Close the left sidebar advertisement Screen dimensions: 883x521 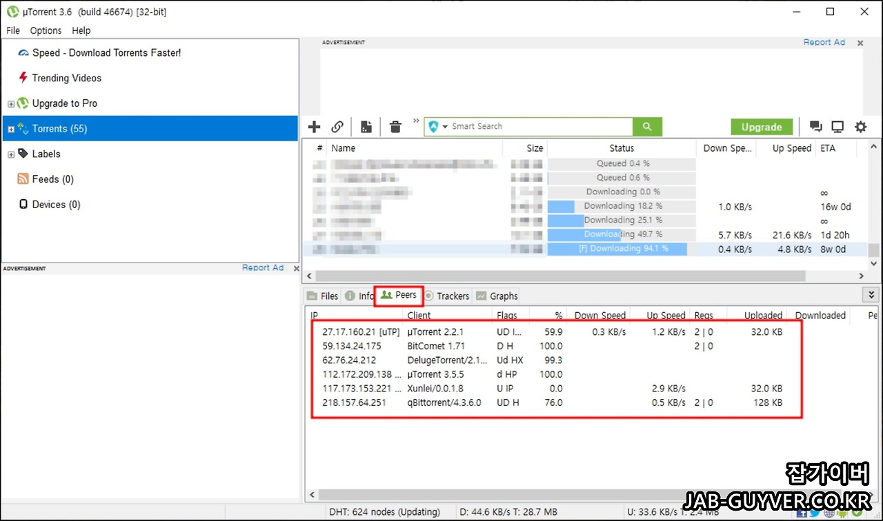297,268
